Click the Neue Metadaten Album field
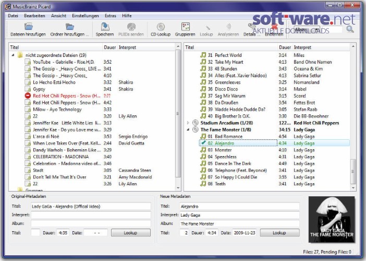This screenshot has width=366, height=261. click(x=239, y=223)
